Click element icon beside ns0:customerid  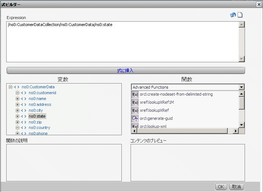click(24, 93)
